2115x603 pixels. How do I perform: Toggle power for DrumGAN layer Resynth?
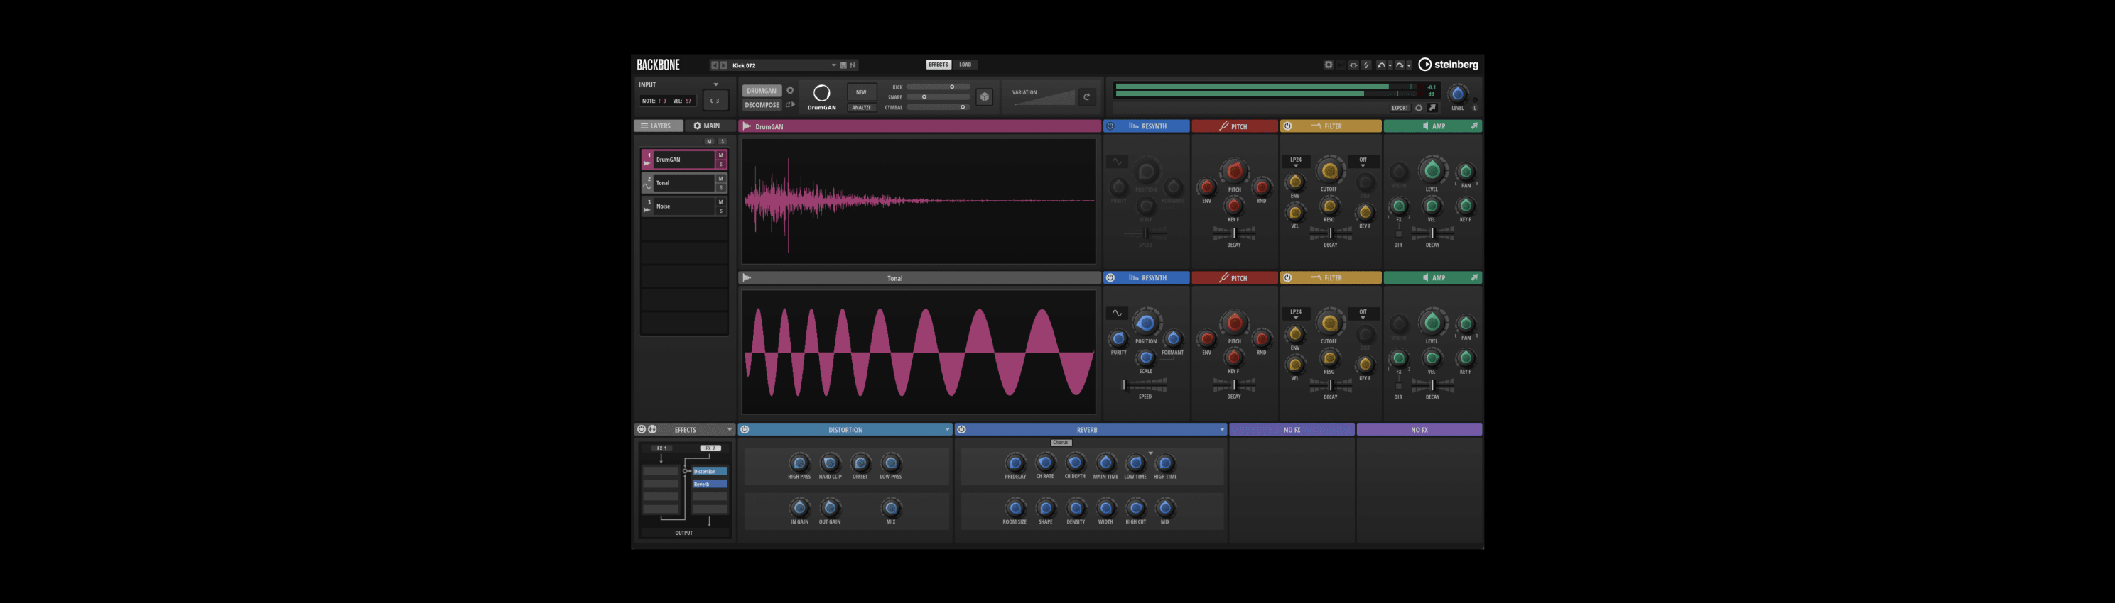[1110, 126]
